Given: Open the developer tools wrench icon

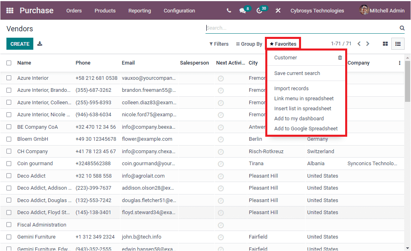Looking at the screenshot, I should pyautogui.click(x=278, y=10).
